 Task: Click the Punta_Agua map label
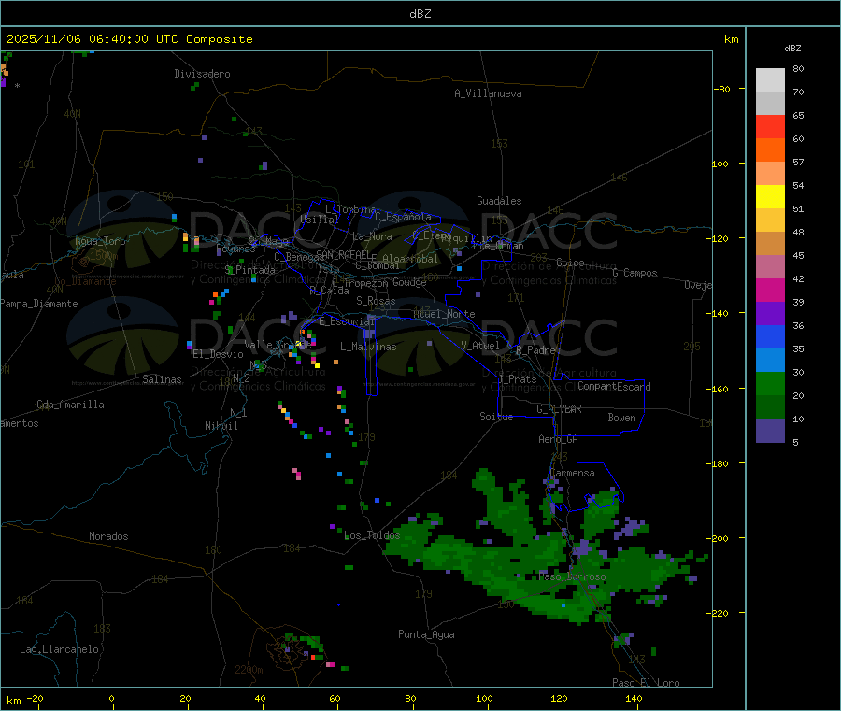(426, 634)
